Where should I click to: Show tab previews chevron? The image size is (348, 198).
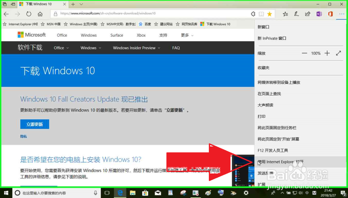81,4
